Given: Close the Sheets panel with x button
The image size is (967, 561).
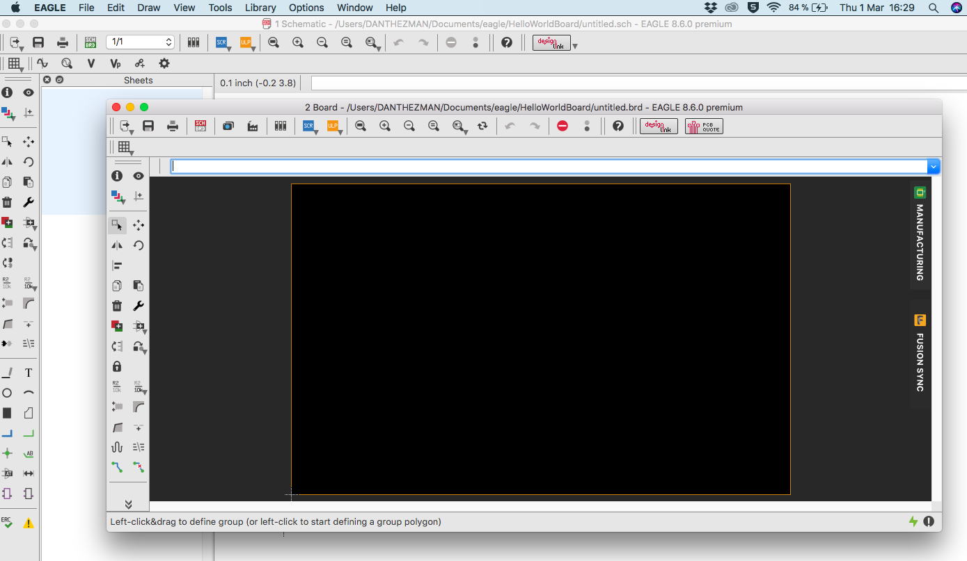Looking at the screenshot, I should tap(47, 80).
